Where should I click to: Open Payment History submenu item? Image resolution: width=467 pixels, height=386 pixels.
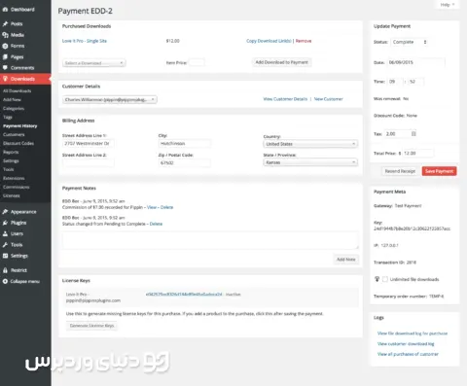tap(20, 125)
